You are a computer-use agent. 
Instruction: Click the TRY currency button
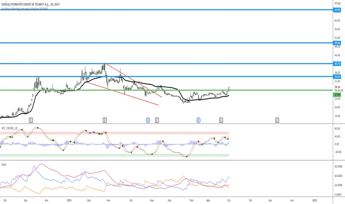[339, 4]
